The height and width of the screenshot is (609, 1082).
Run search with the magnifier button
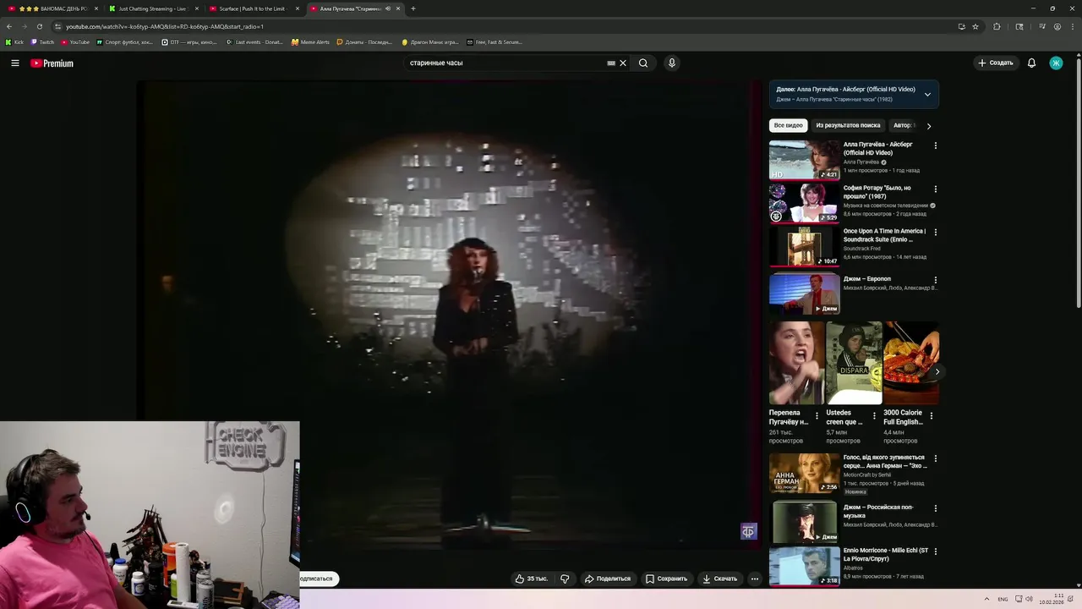[643, 63]
